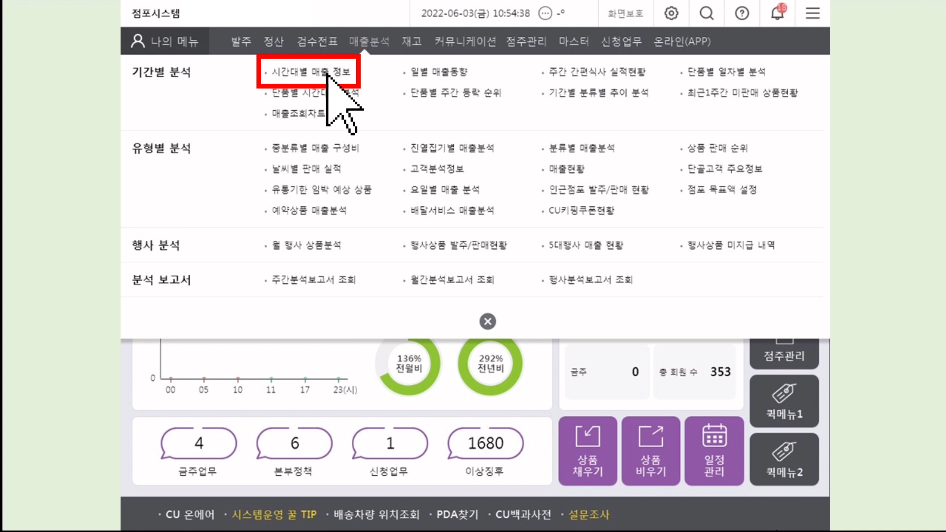This screenshot has width=946, height=532.
Task: Open 배송차량 위치조회 footer link
Action: (376, 515)
